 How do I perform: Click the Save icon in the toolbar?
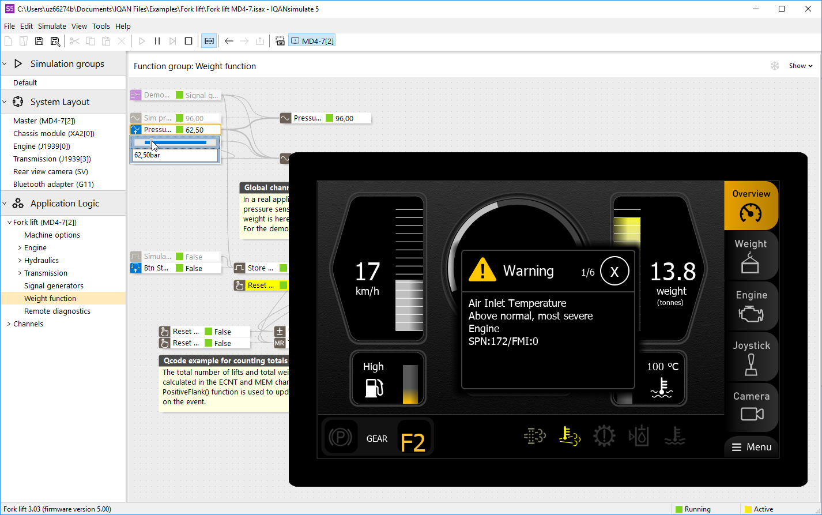39,41
